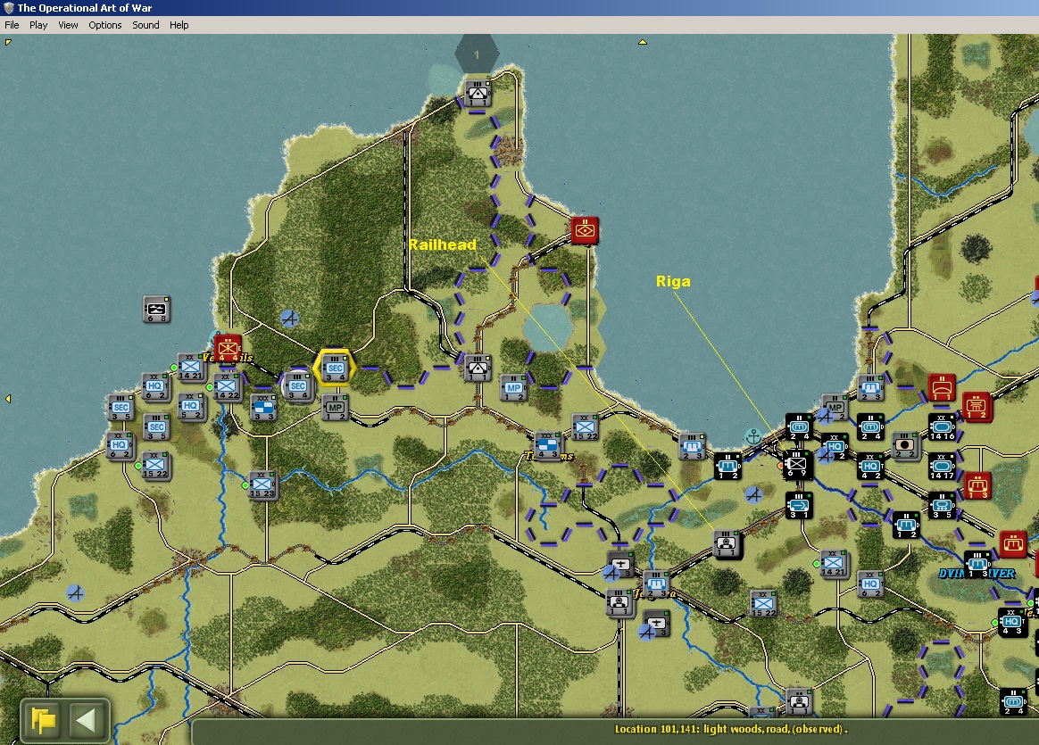The image size is (1039, 745).
Task: Select the red enemy 1-1 unit
Action: click(x=942, y=387)
